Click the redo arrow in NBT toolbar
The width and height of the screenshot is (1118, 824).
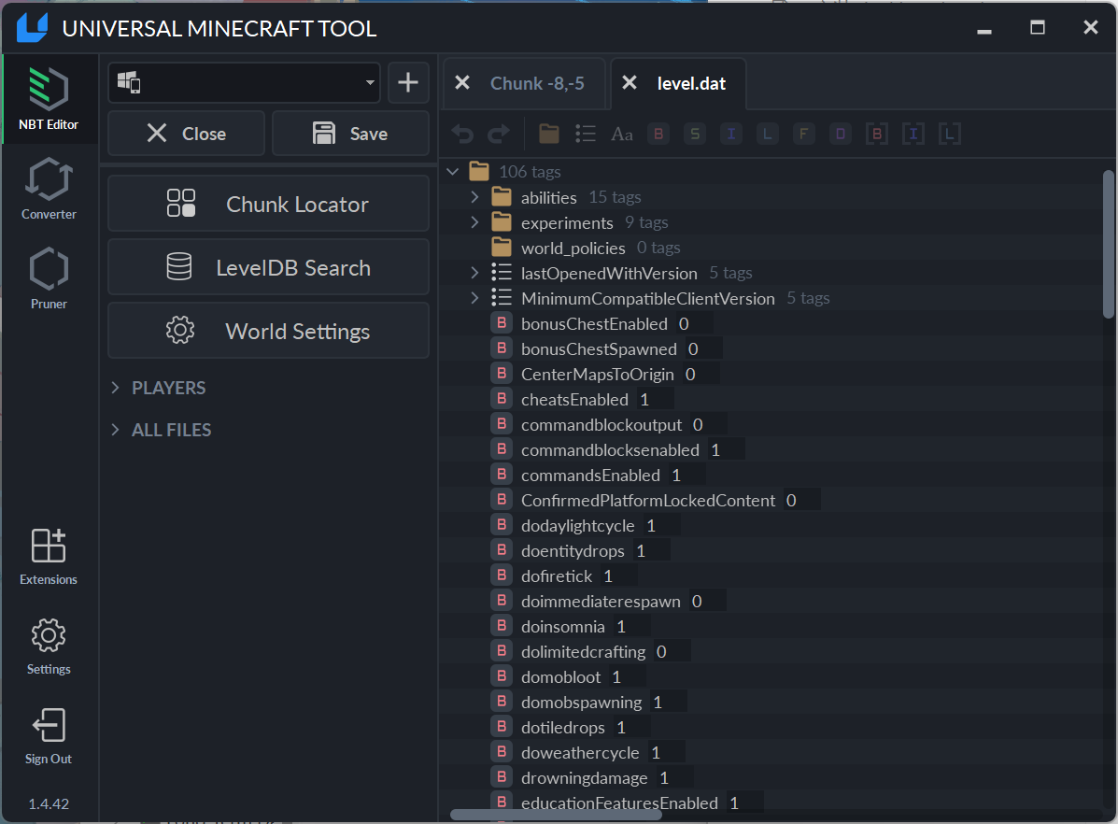coord(499,134)
